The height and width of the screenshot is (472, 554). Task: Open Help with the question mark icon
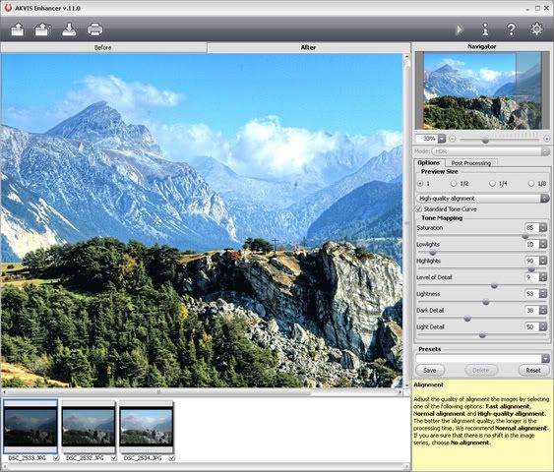(511, 29)
